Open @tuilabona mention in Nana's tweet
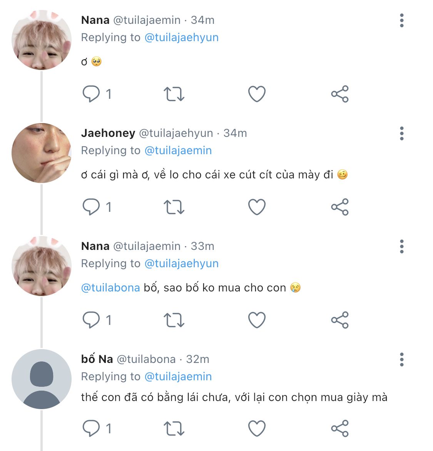Image resolution: width=433 pixels, height=451 pixels. coord(110,288)
